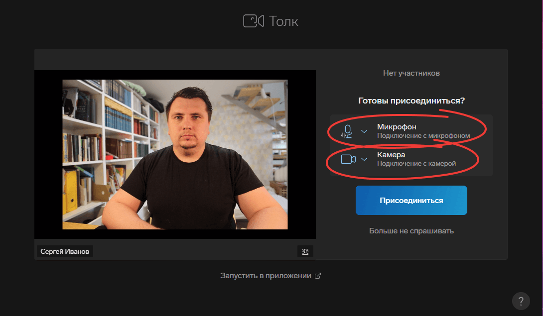Viewport: 543px width, 316px height.
Task: Toggle the camera icon
Action: coord(348,159)
